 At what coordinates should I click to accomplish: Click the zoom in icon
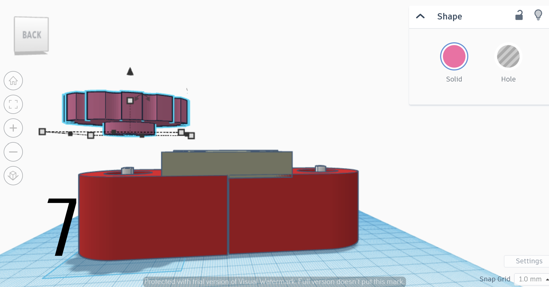coord(13,128)
